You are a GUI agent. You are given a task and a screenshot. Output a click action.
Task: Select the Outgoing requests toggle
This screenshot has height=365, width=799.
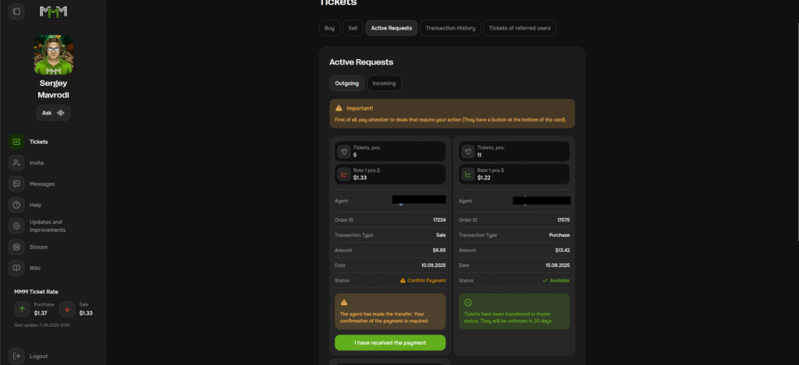pyautogui.click(x=347, y=83)
